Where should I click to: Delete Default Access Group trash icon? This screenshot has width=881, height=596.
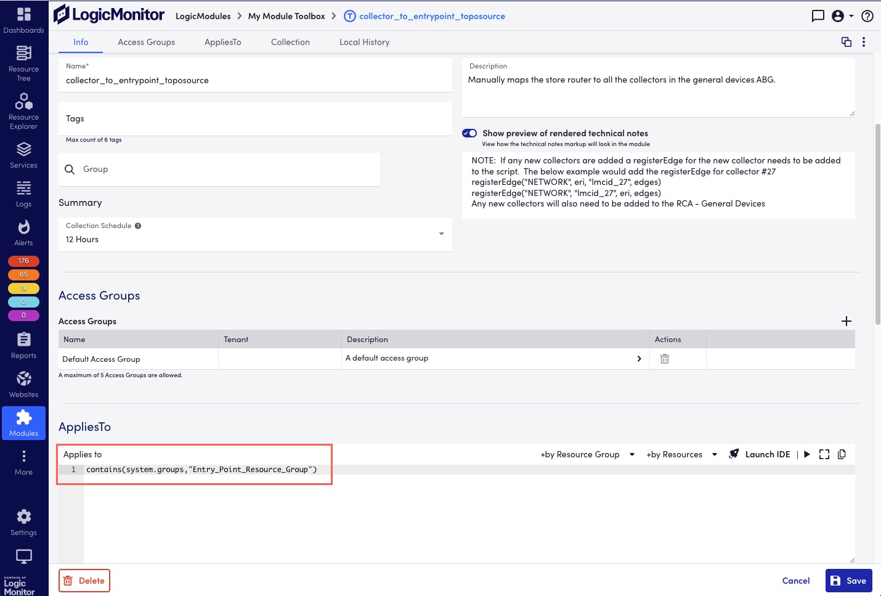coord(665,359)
